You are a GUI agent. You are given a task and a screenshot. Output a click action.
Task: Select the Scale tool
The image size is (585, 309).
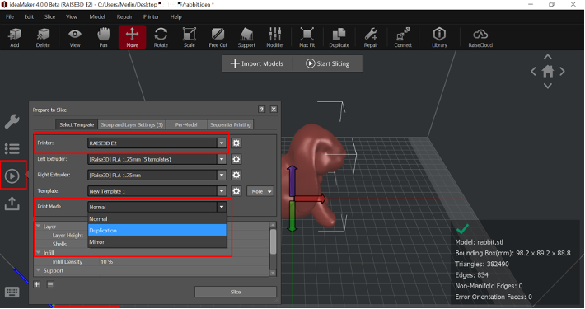(x=190, y=37)
